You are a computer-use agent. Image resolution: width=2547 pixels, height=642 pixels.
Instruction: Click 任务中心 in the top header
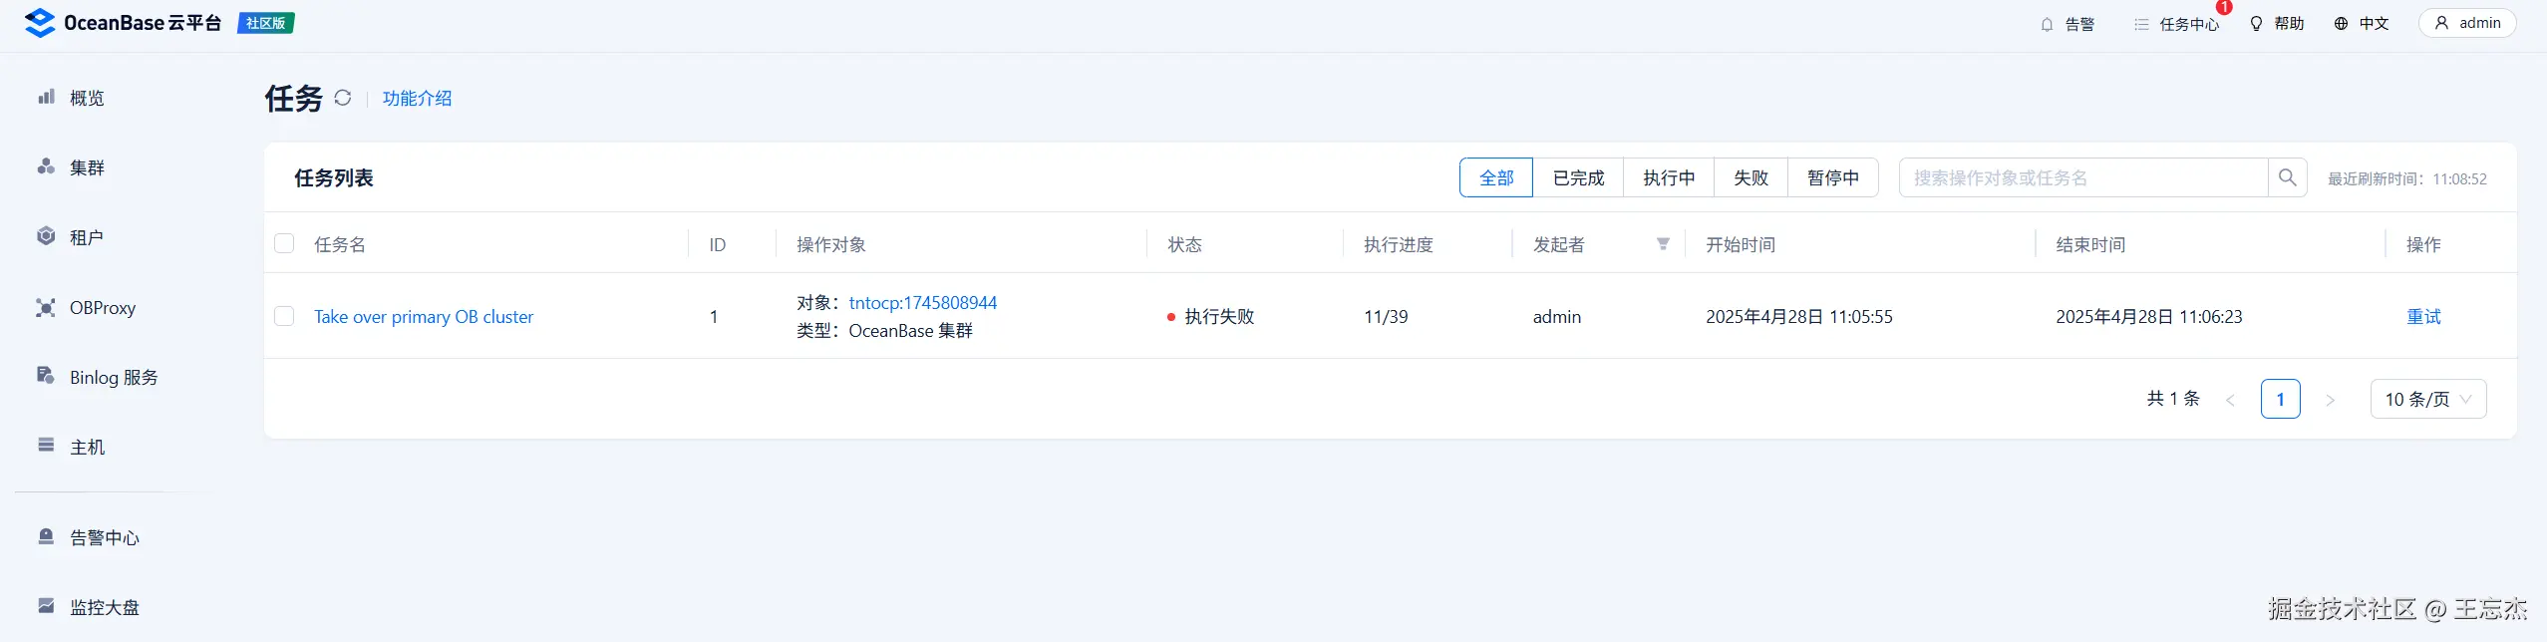pyautogui.click(x=2189, y=24)
